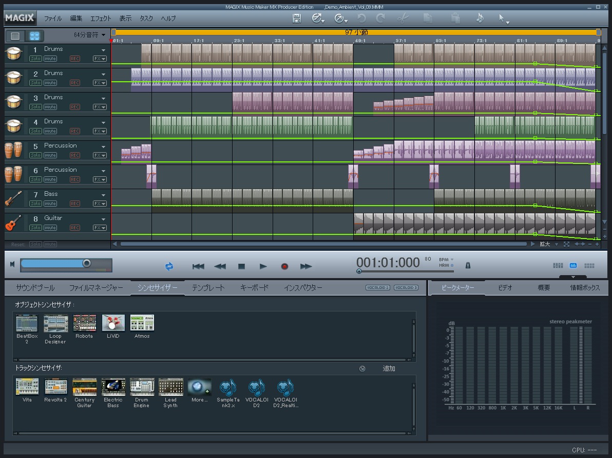Image resolution: width=612 pixels, height=458 pixels.
Task: Click the Copy pages icon
Action: (428, 18)
